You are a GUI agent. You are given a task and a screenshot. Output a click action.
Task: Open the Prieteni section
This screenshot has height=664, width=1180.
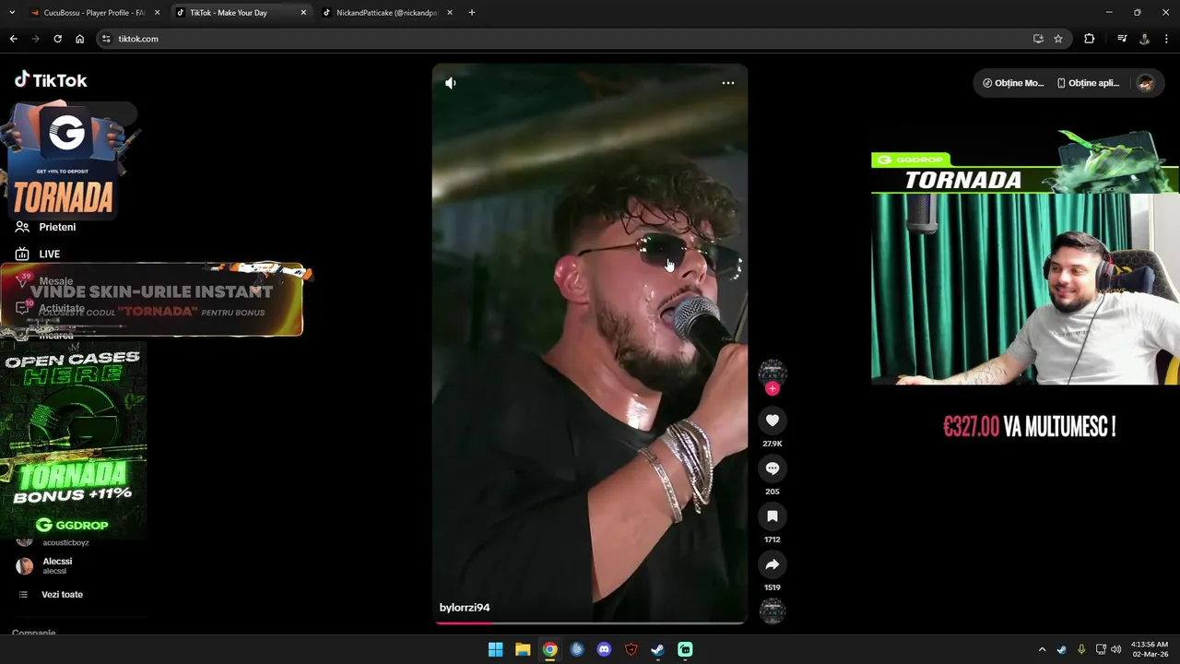point(57,227)
